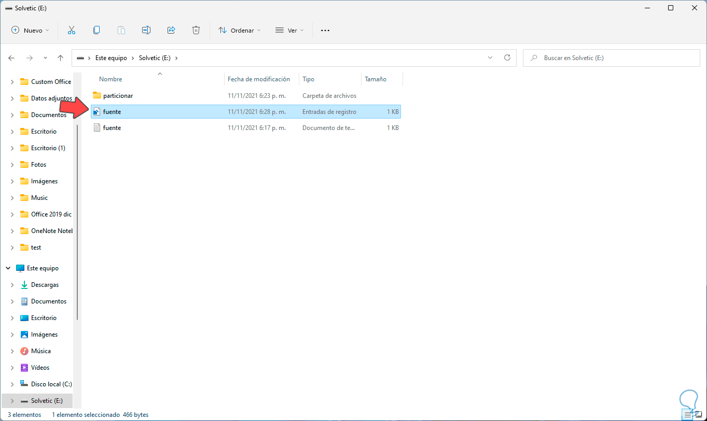Click the forward navigation arrow
Screen dimensions: 707x421
click(30, 58)
